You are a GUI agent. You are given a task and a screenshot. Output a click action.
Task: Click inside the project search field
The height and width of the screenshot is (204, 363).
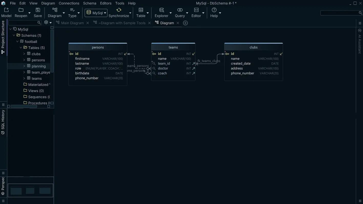[x=23, y=22]
